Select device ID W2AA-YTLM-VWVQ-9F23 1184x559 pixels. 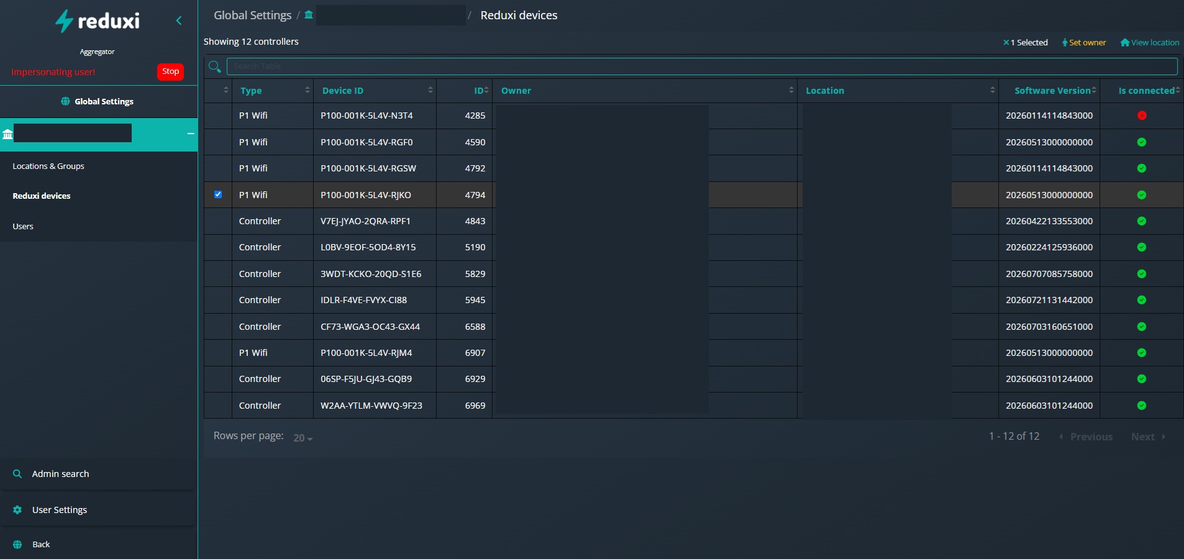(371, 406)
